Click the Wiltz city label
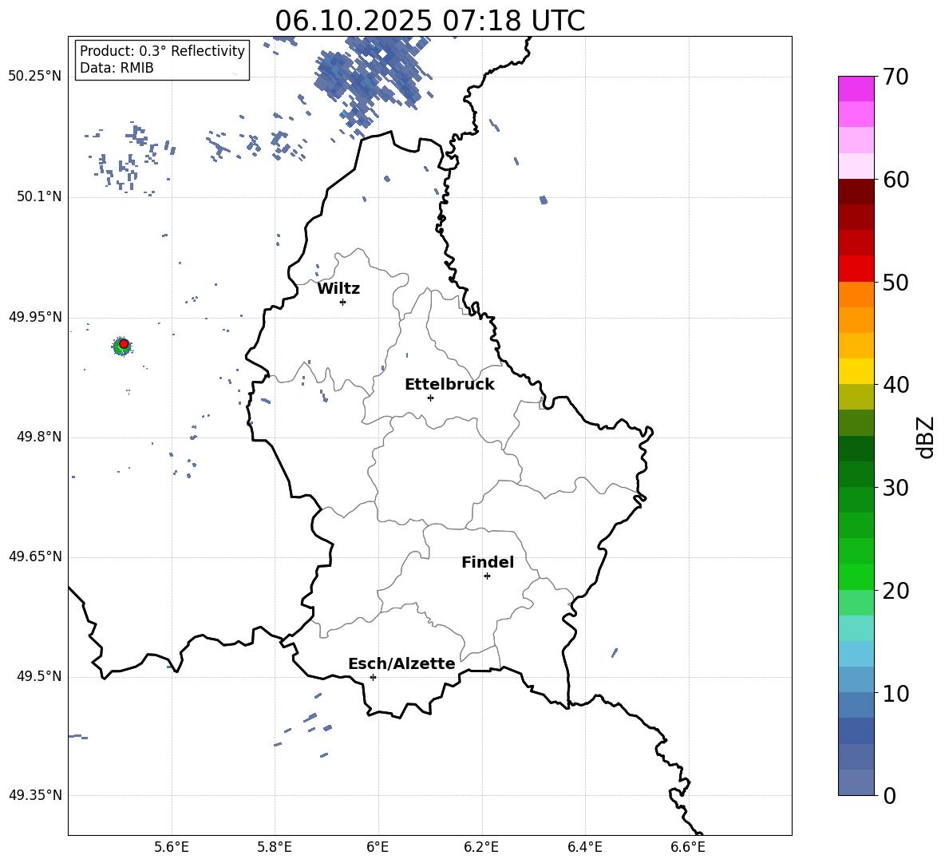 338,289
